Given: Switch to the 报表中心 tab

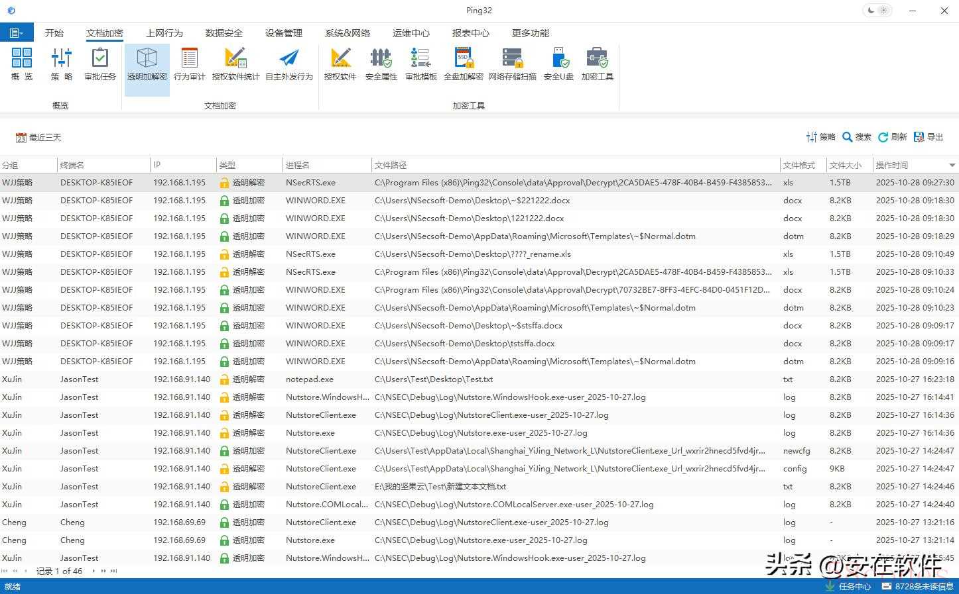Looking at the screenshot, I should coord(470,33).
